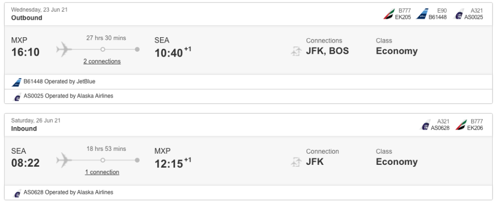
Task: Open the '2 connections' link
Action: coord(102,61)
